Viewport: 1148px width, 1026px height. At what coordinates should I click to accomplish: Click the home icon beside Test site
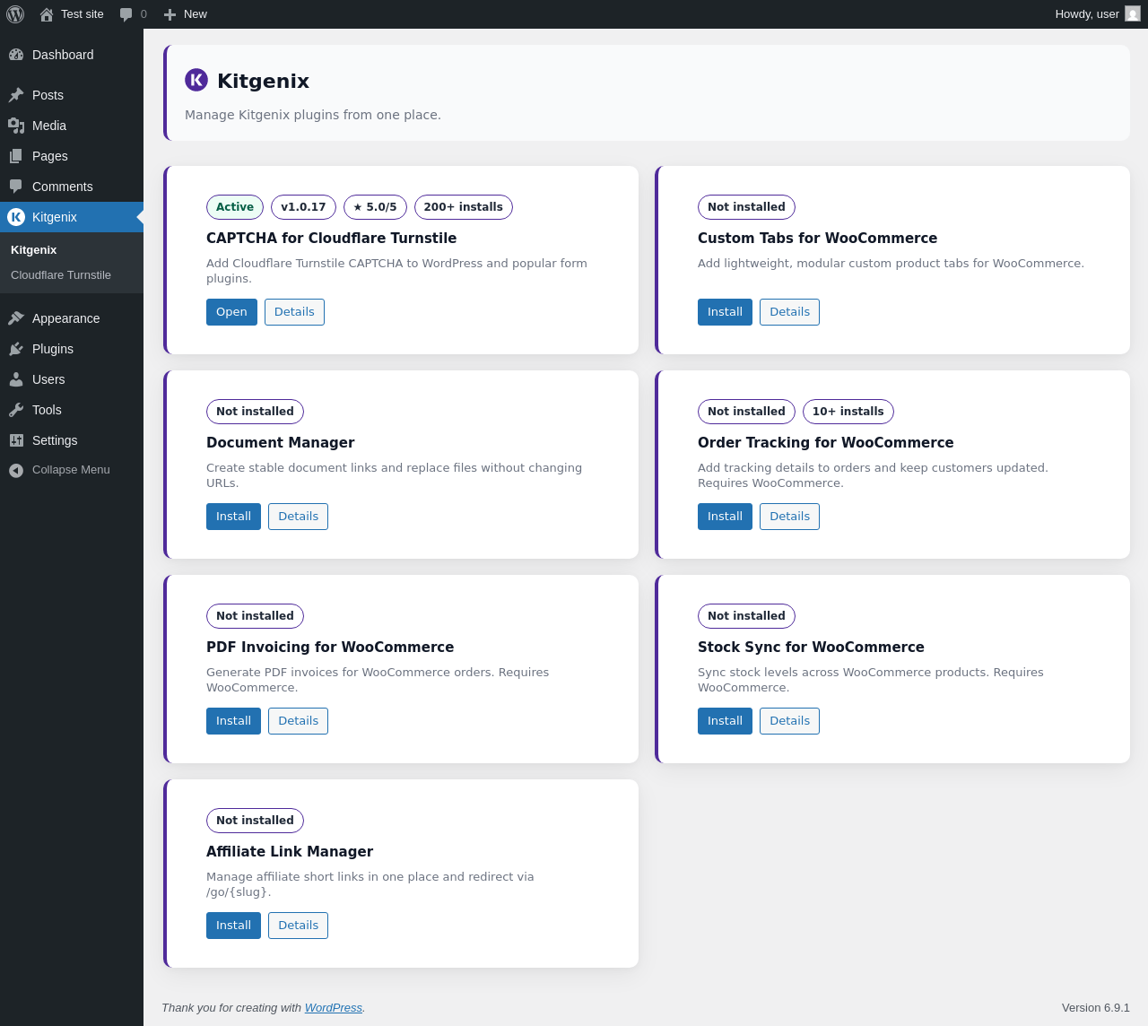(x=47, y=14)
